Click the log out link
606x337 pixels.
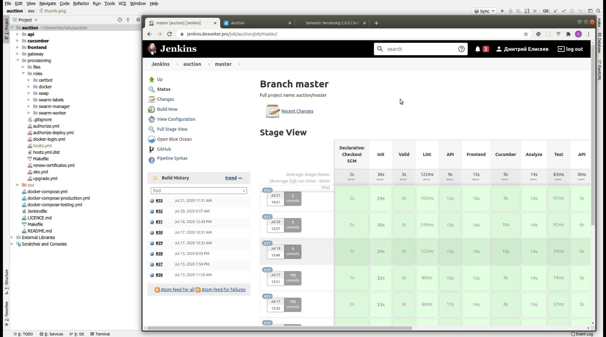(x=570, y=49)
